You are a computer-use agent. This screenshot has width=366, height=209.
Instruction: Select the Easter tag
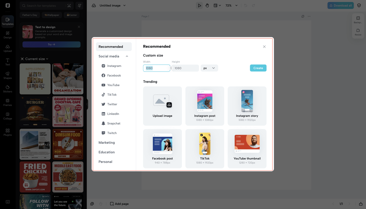72,15
